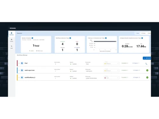The height and width of the screenshot is (119, 159).
Task: Click the Add workflow button
Action: click(147, 58)
